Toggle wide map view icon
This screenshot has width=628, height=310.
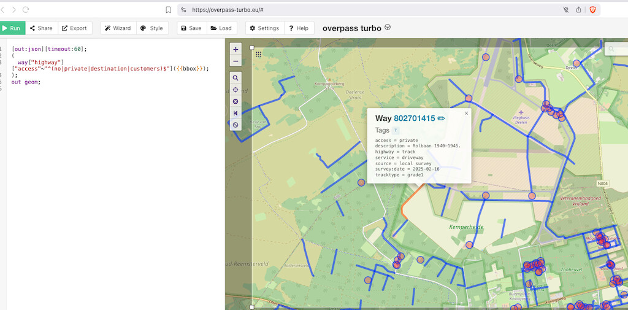(235, 113)
